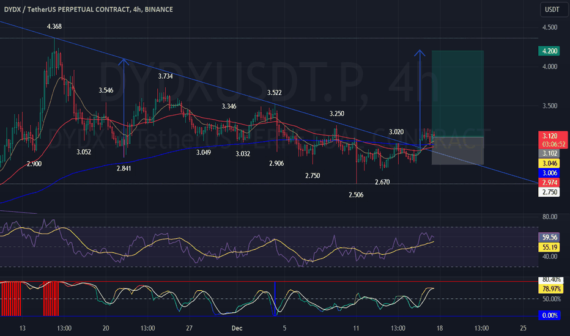Screen dimensions: 570x336
Task: Click the 3.734 price annotation
Action: click(x=165, y=76)
